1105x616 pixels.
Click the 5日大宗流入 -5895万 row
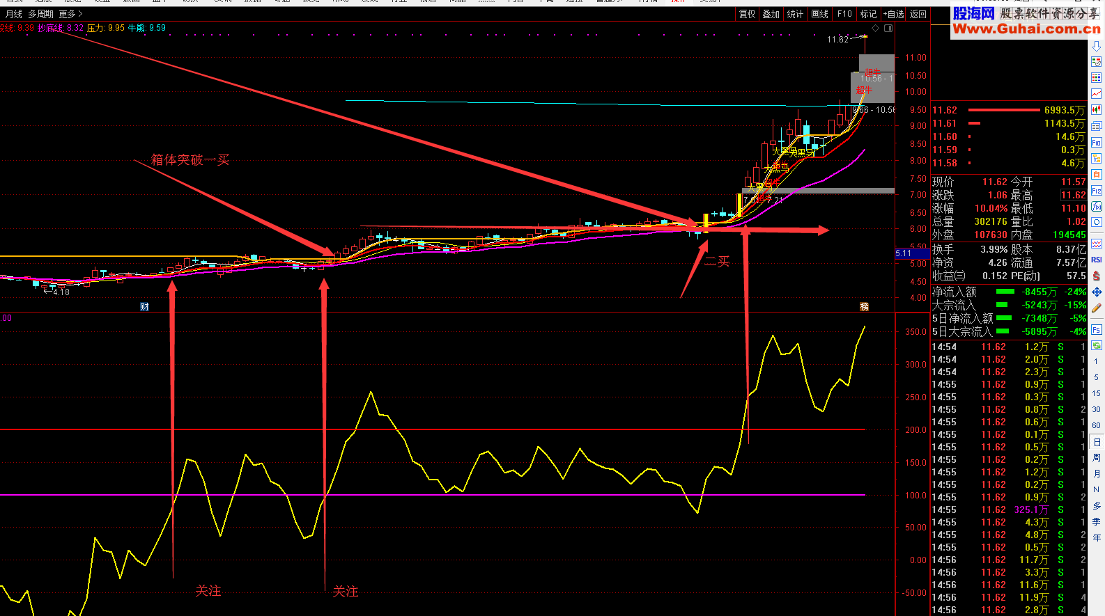click(x=1009, y=332)
